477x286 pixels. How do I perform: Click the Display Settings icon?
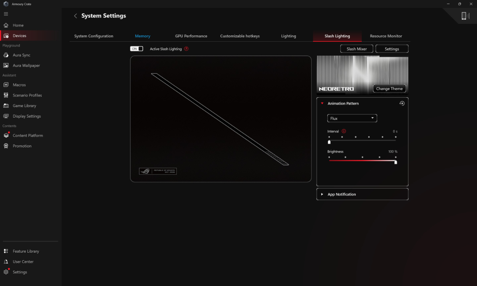coord(6,116)
